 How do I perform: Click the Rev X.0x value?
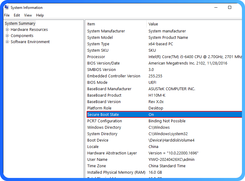point(156,102)
